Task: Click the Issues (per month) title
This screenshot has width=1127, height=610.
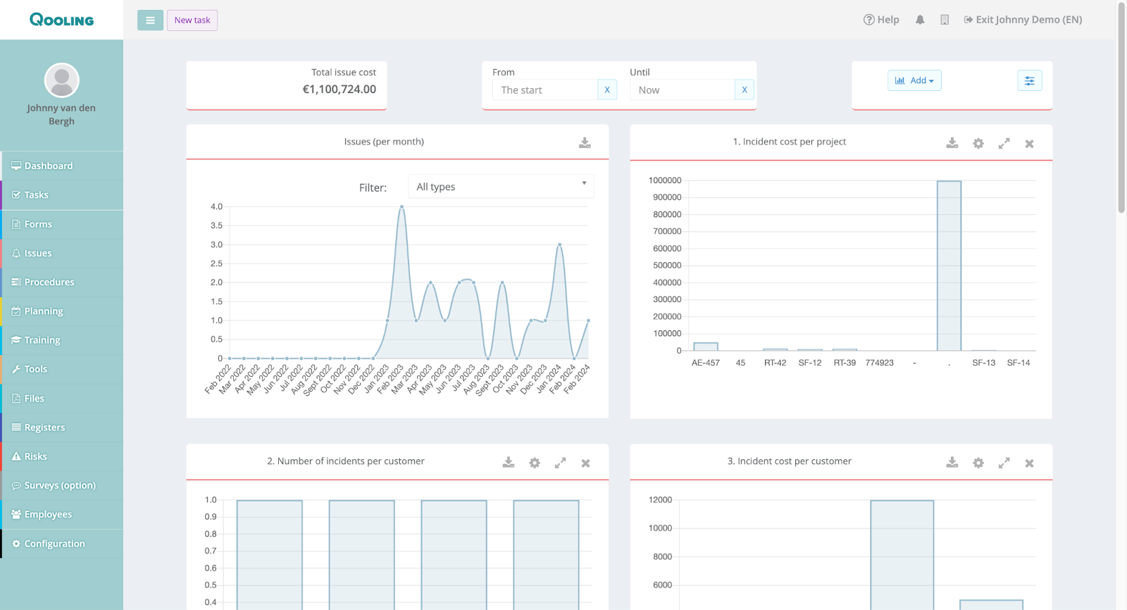Action: coord(384,142)
